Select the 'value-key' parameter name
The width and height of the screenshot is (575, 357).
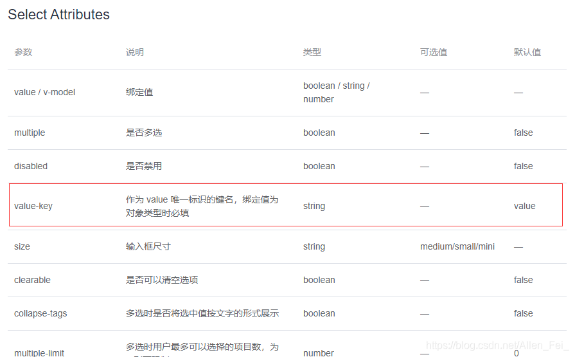pos(33,206)
